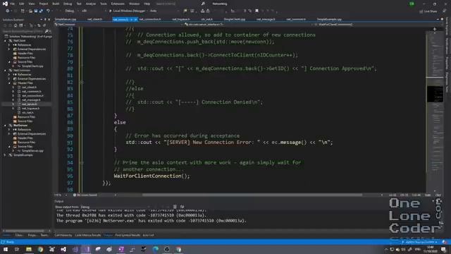Click the Save All toolbar icon

click(41, 11)
